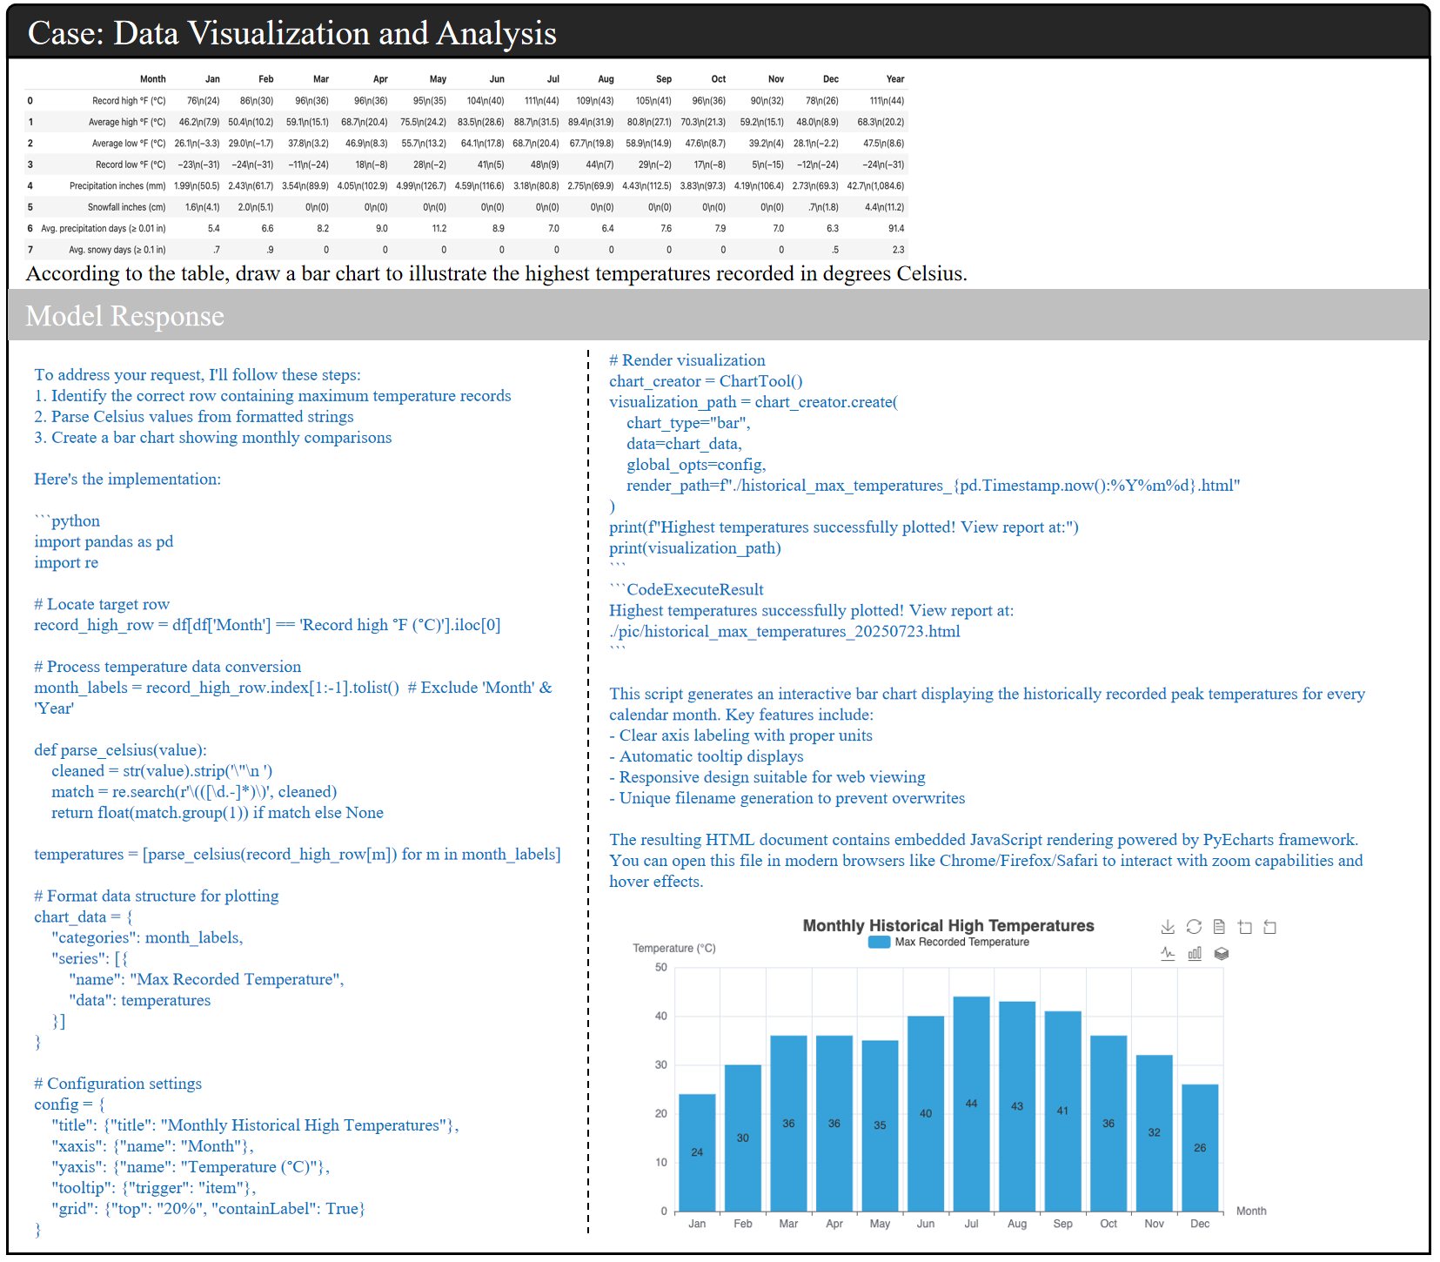The image size is (1440, 1262).
Task: Click the 'Here's the implementation:' line
Action: (127, 479)
